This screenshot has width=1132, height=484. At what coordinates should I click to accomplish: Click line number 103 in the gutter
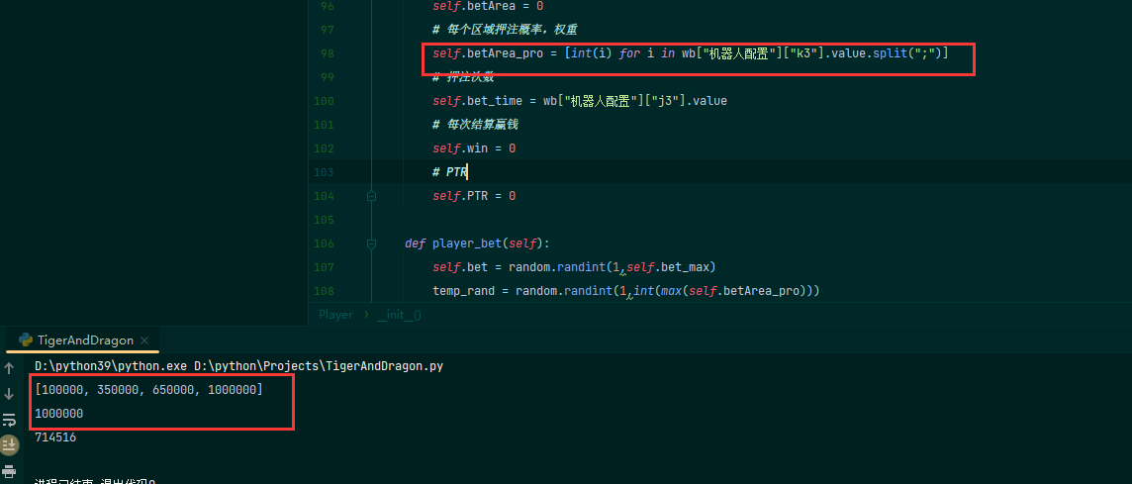[x=323, y=172]
